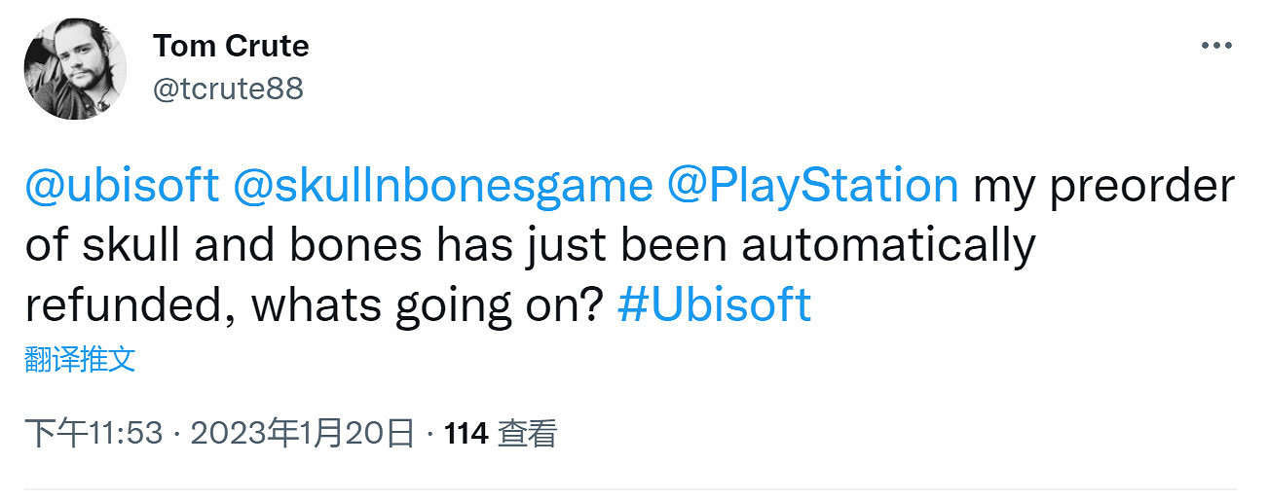1268x500 pixels.
Task: Click the 查看 views label
Action: tap(527, 434)
